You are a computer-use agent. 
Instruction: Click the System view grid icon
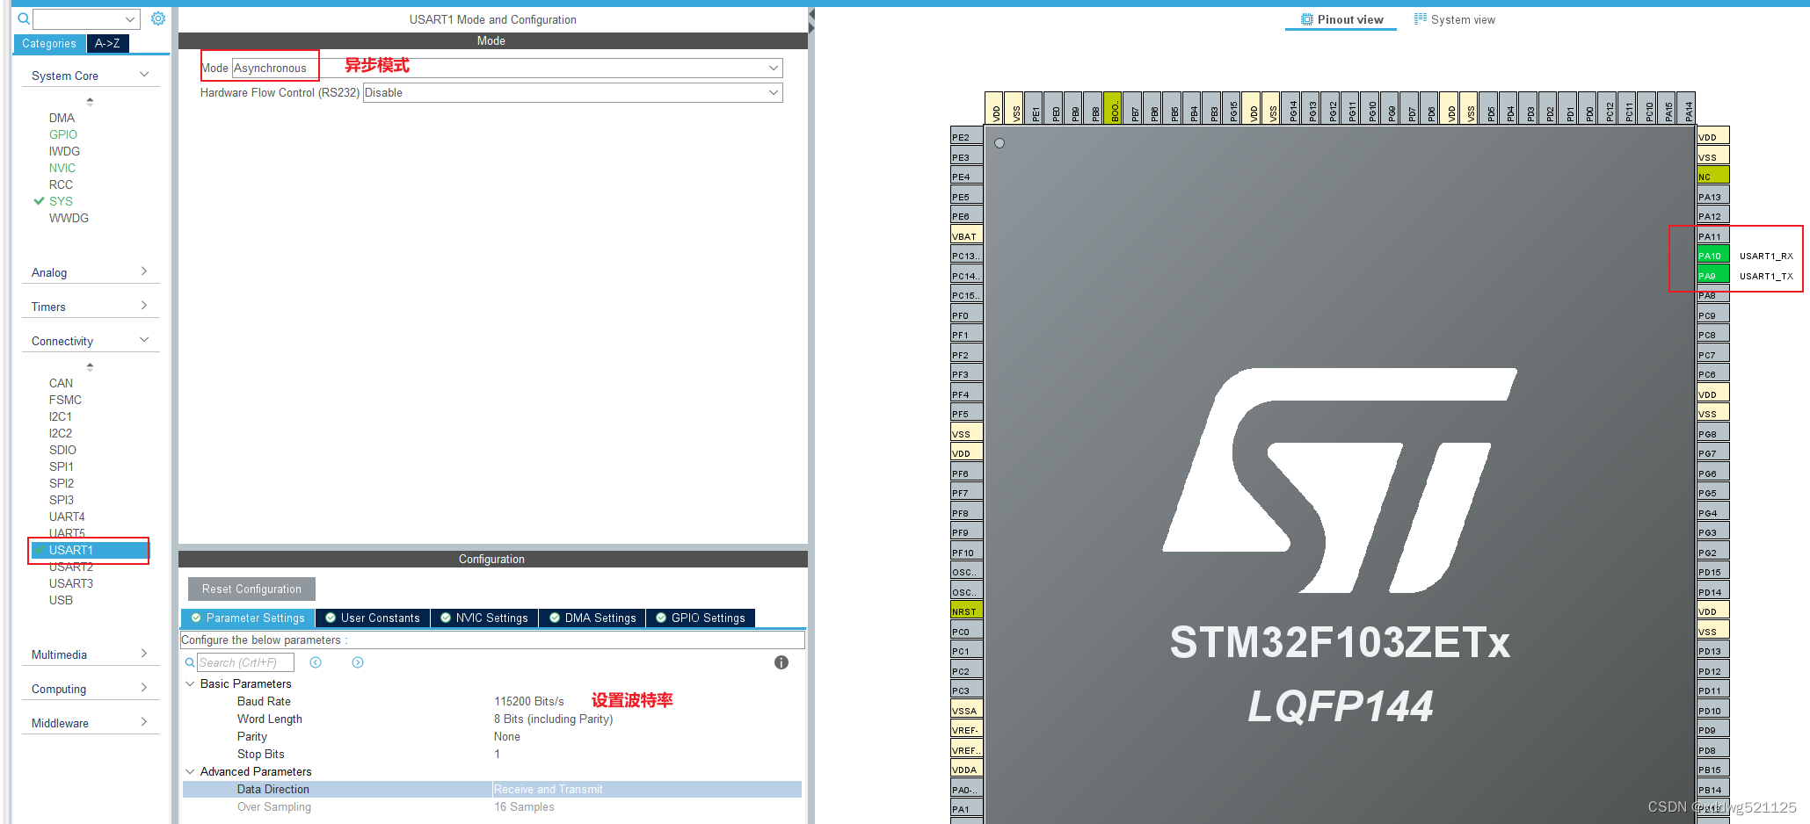[x=1420, y=18]
